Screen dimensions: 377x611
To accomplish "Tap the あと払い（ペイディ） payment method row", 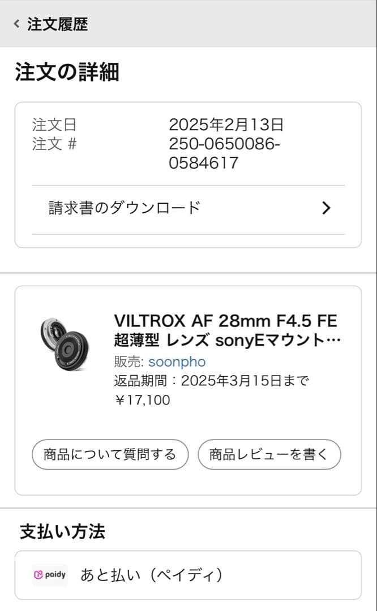I will coord(153,575).
